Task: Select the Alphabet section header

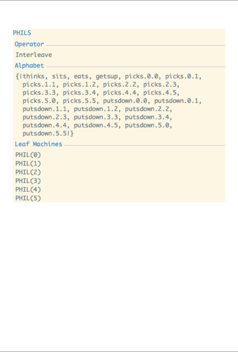Action: [x=29, y=65]
